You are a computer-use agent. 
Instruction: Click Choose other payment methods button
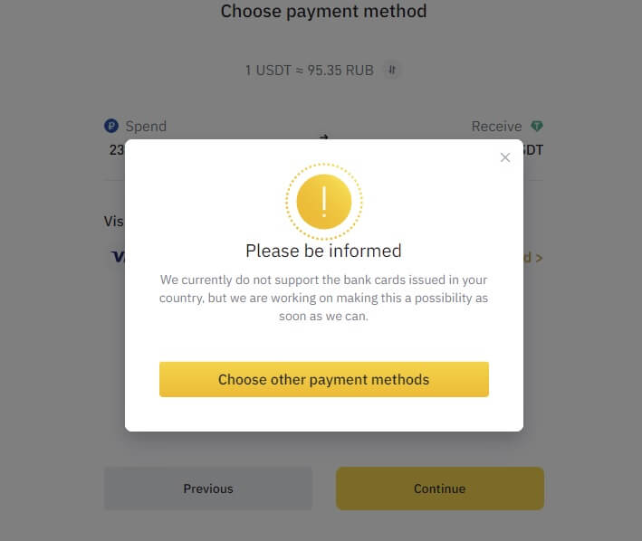tap(323, 379)
